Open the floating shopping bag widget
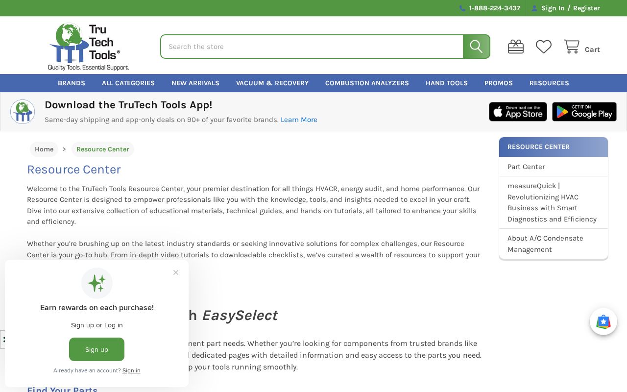This screenshot has width=627, height=392. (x=603, y=321)
